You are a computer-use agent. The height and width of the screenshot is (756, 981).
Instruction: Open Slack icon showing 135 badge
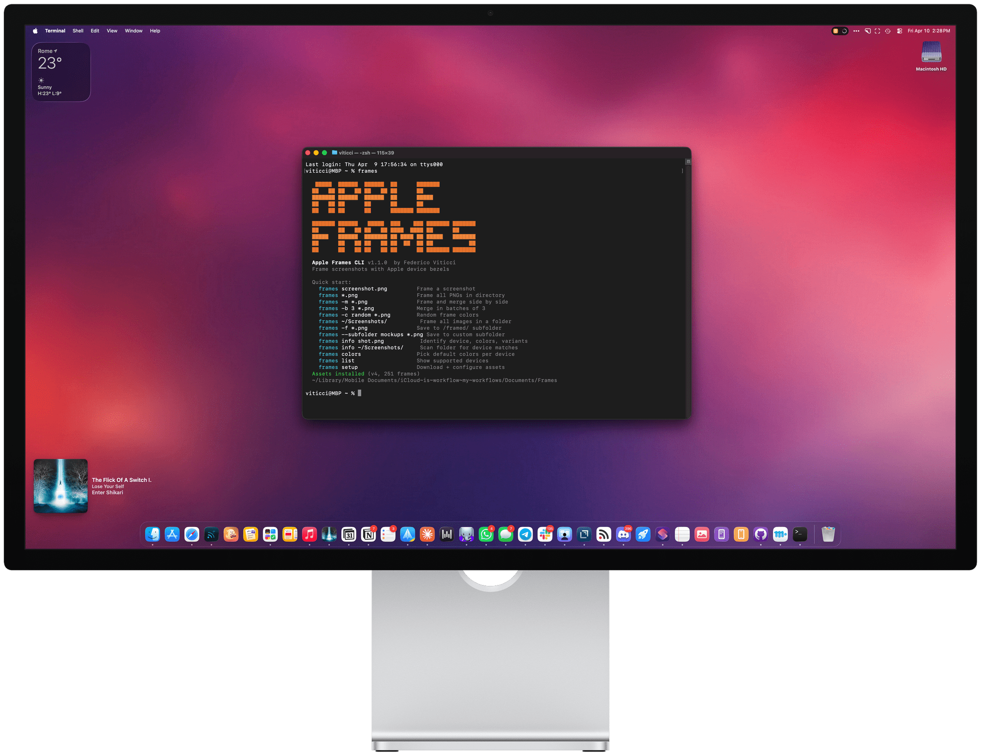tap(545, 534)
